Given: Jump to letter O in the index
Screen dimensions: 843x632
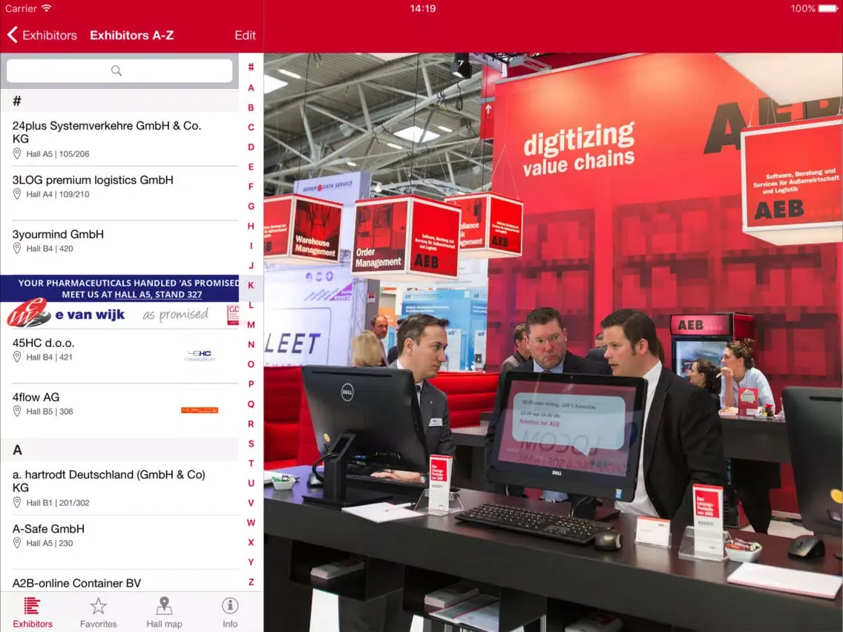Looking at the screenshot, I should point(251,364).
